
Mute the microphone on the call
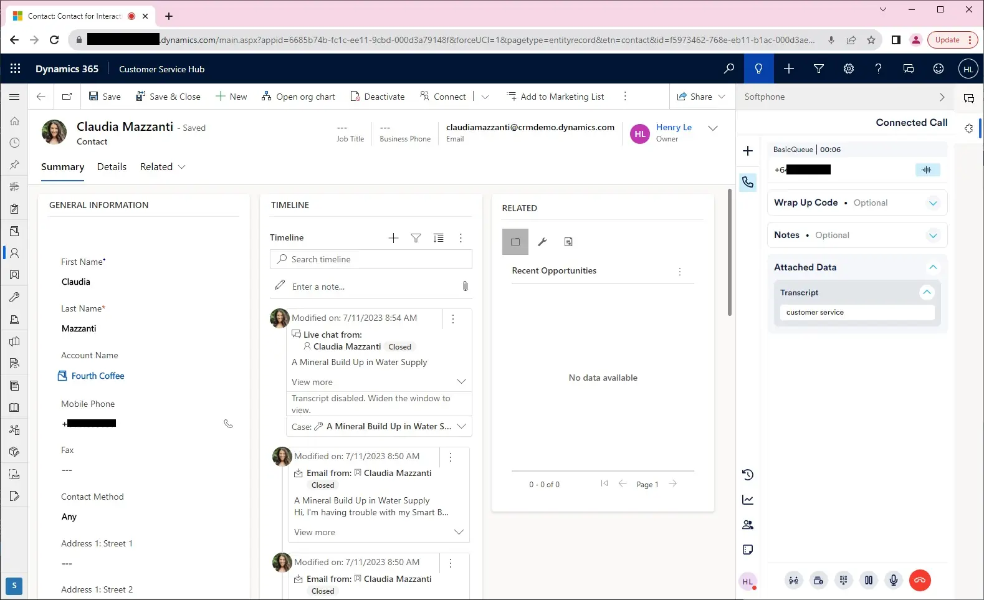click(x=894, y=580)
